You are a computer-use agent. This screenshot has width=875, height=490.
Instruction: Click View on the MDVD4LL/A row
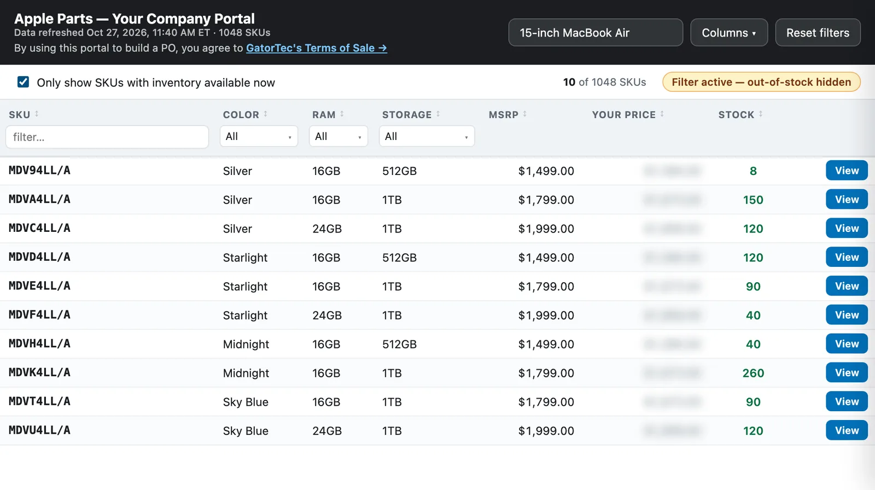point(847,257)
